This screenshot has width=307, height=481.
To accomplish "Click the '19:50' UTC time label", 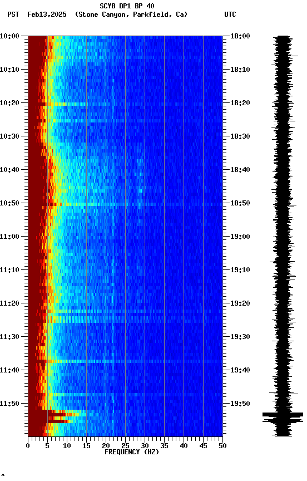I will click(240, 404).
